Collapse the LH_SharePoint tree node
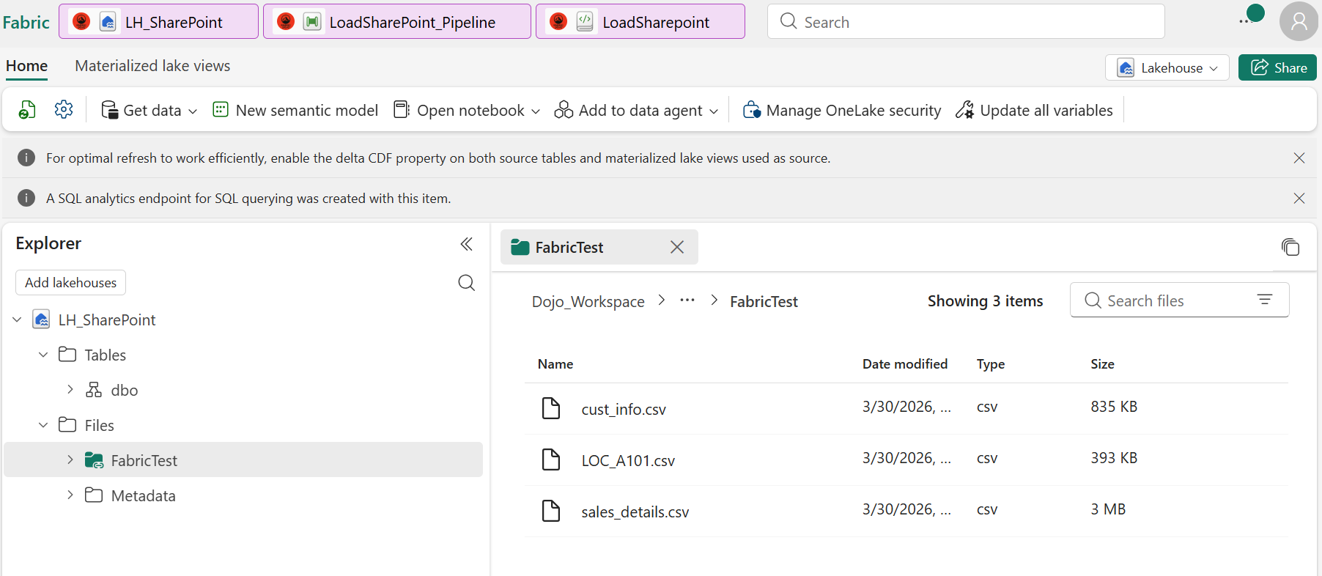Viewport: 1322px width, 576px height. [x=17, y=320]
